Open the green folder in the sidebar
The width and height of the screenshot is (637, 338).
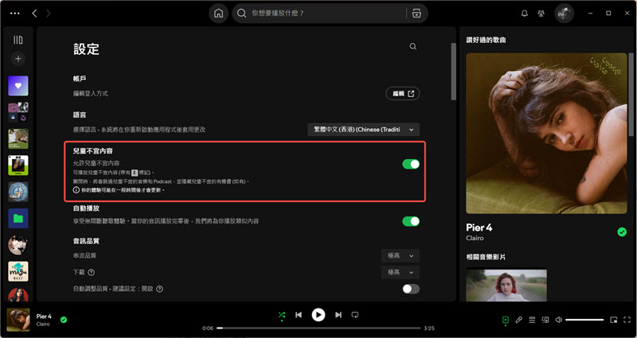(x=18, y=218)
